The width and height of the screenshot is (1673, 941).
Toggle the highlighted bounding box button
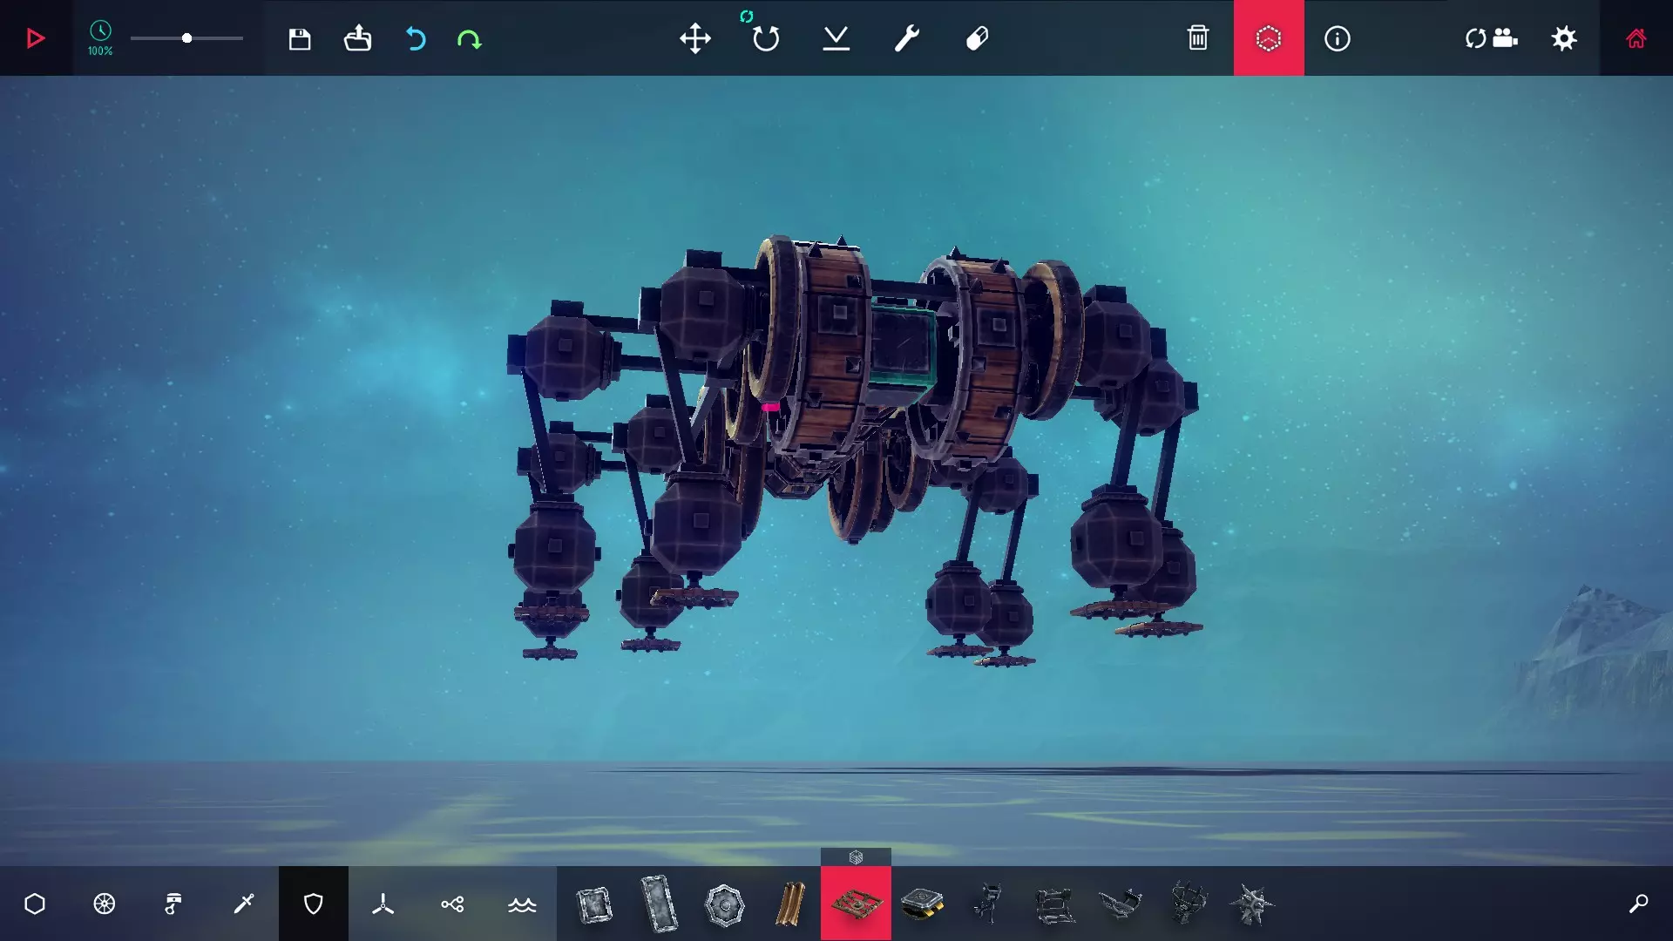click(x=1268, y=38)
